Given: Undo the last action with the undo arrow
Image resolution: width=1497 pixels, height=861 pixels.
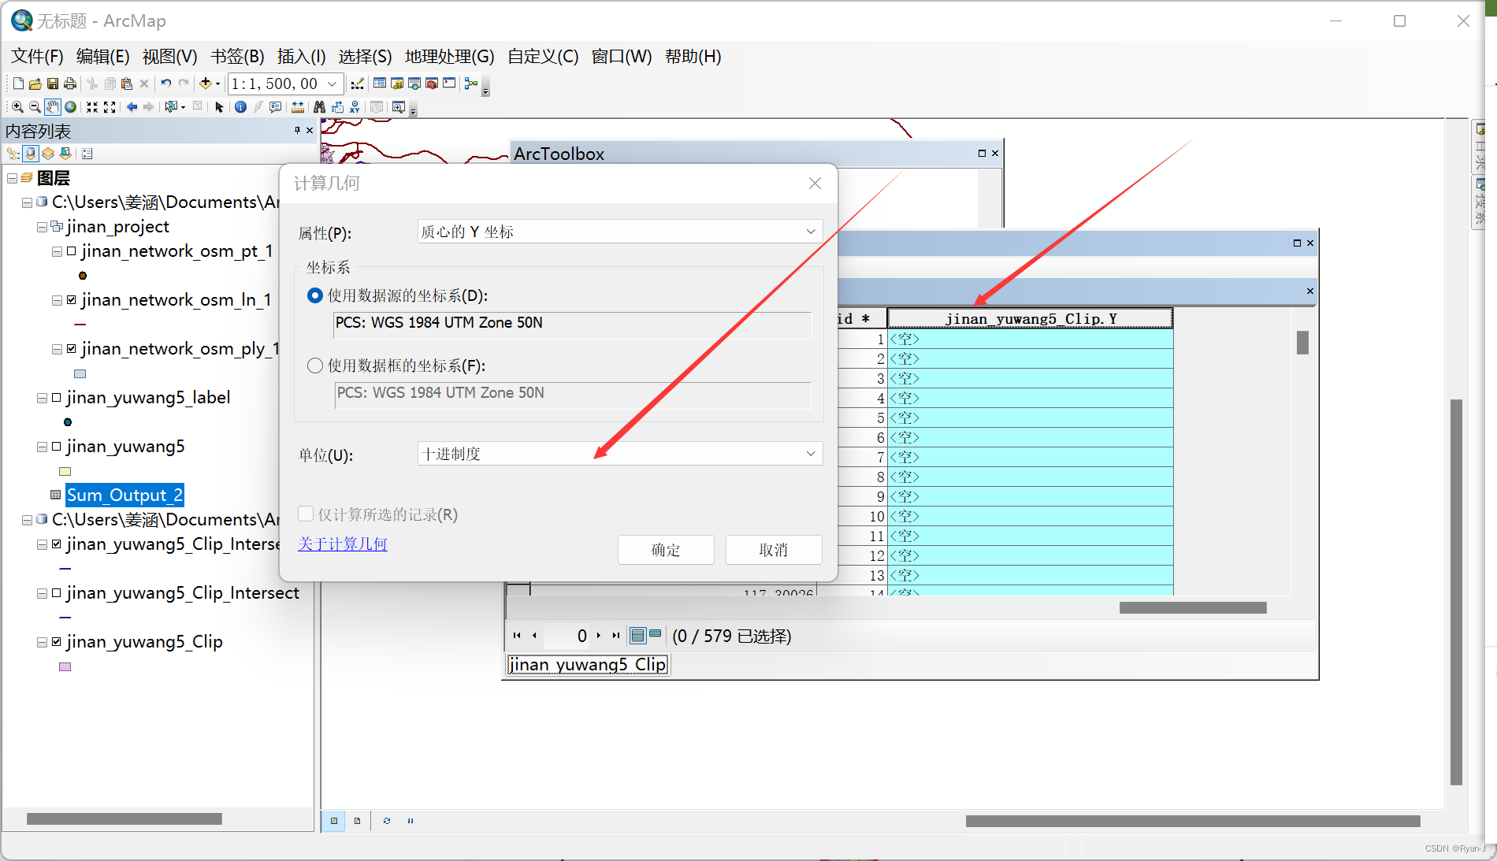Looking at the screenshot, I should pyautogui.click(x=165, y=84).
